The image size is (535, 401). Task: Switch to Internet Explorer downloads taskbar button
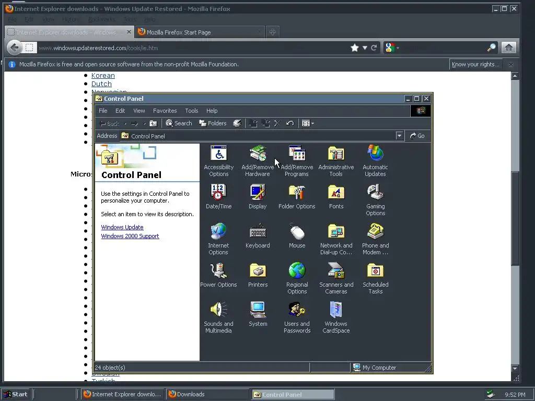[123, 394]
